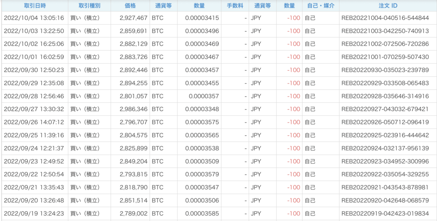Viewport: 437px width, 221px height.
Task: Click order ID REB20220921-043543-878981
Action: click(x=385, y=187)
